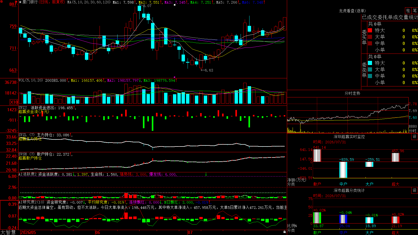
Task: Click the white star marker on the K-line chart
Action: [175, 5]
